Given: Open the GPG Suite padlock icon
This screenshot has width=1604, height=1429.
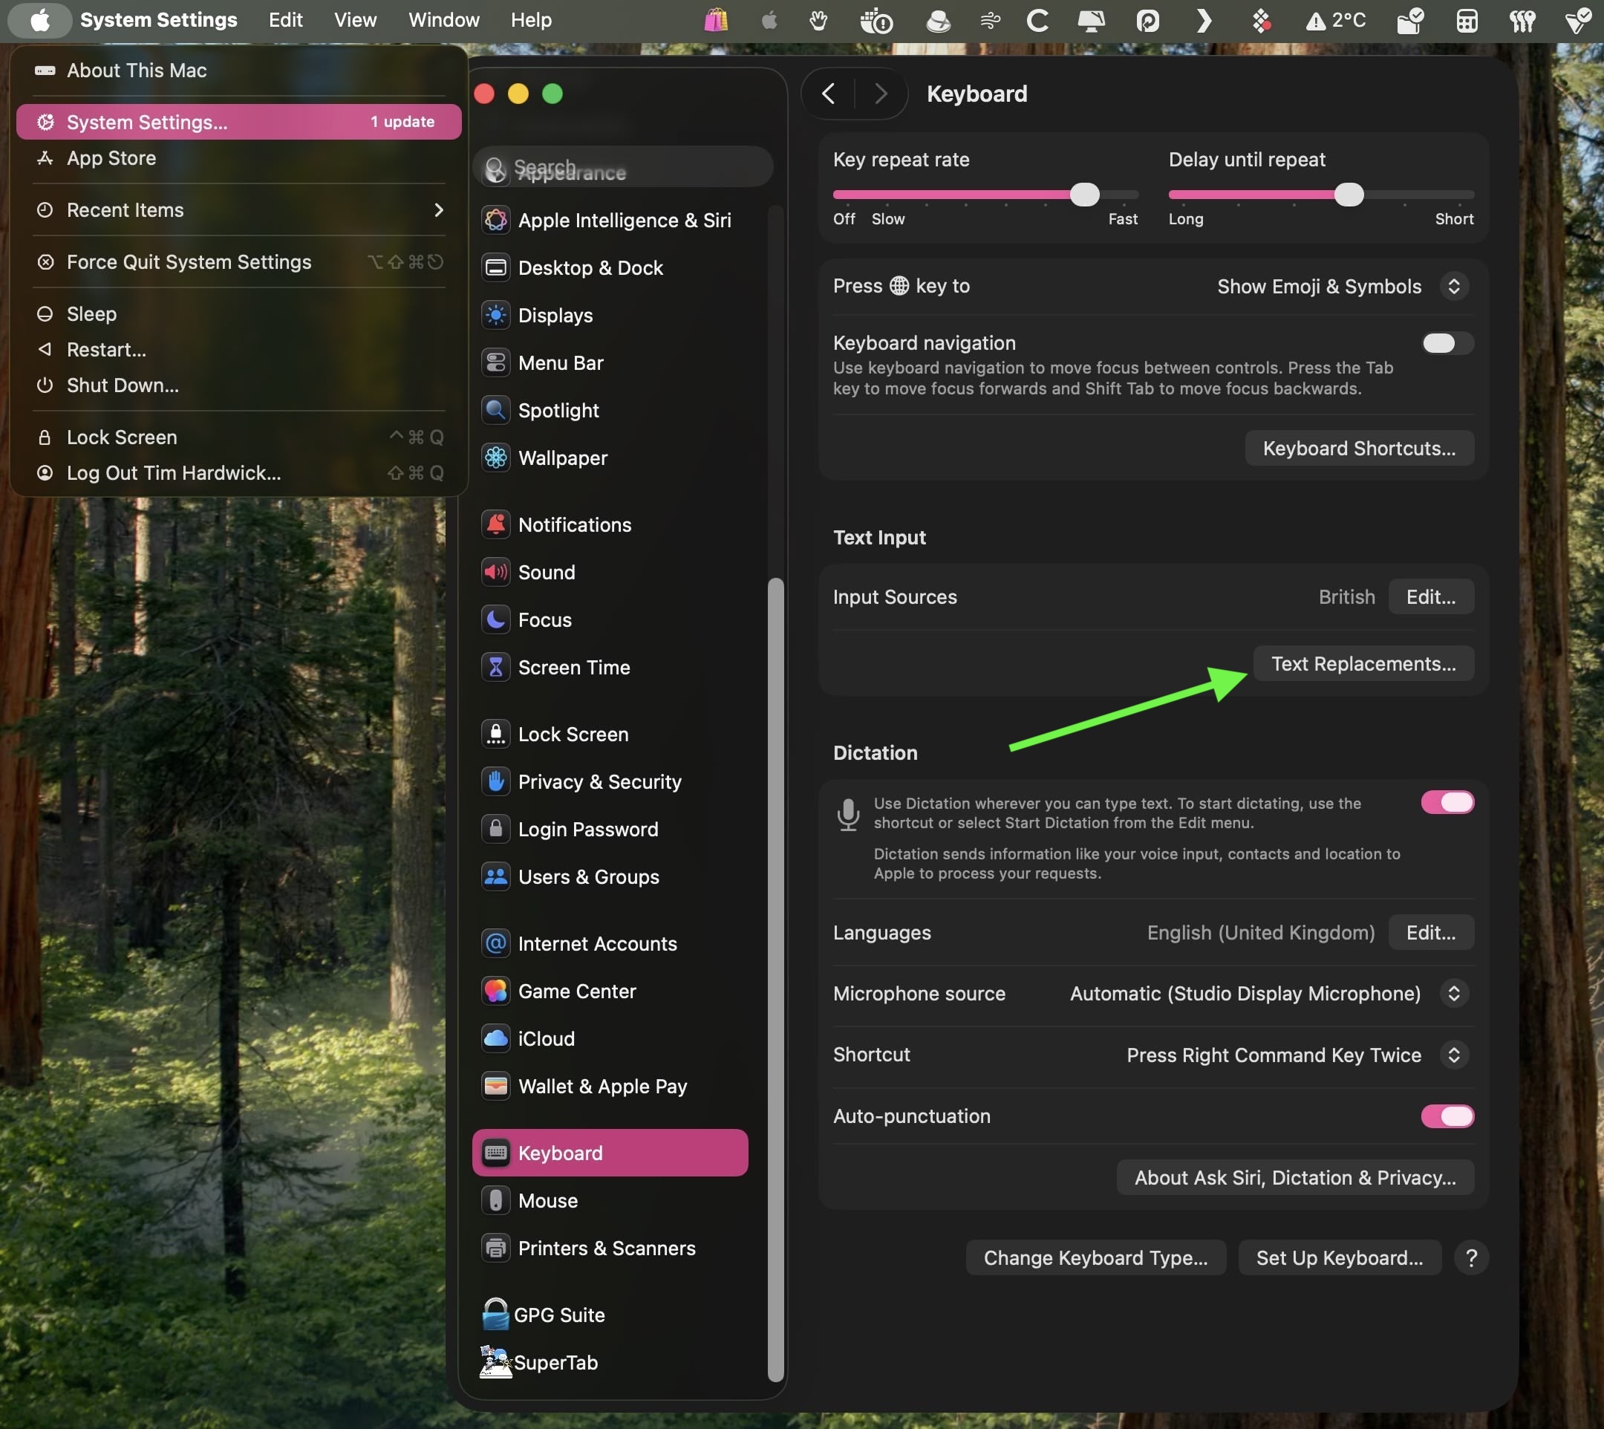Looking at the screenshot, I should [495, 1315].
